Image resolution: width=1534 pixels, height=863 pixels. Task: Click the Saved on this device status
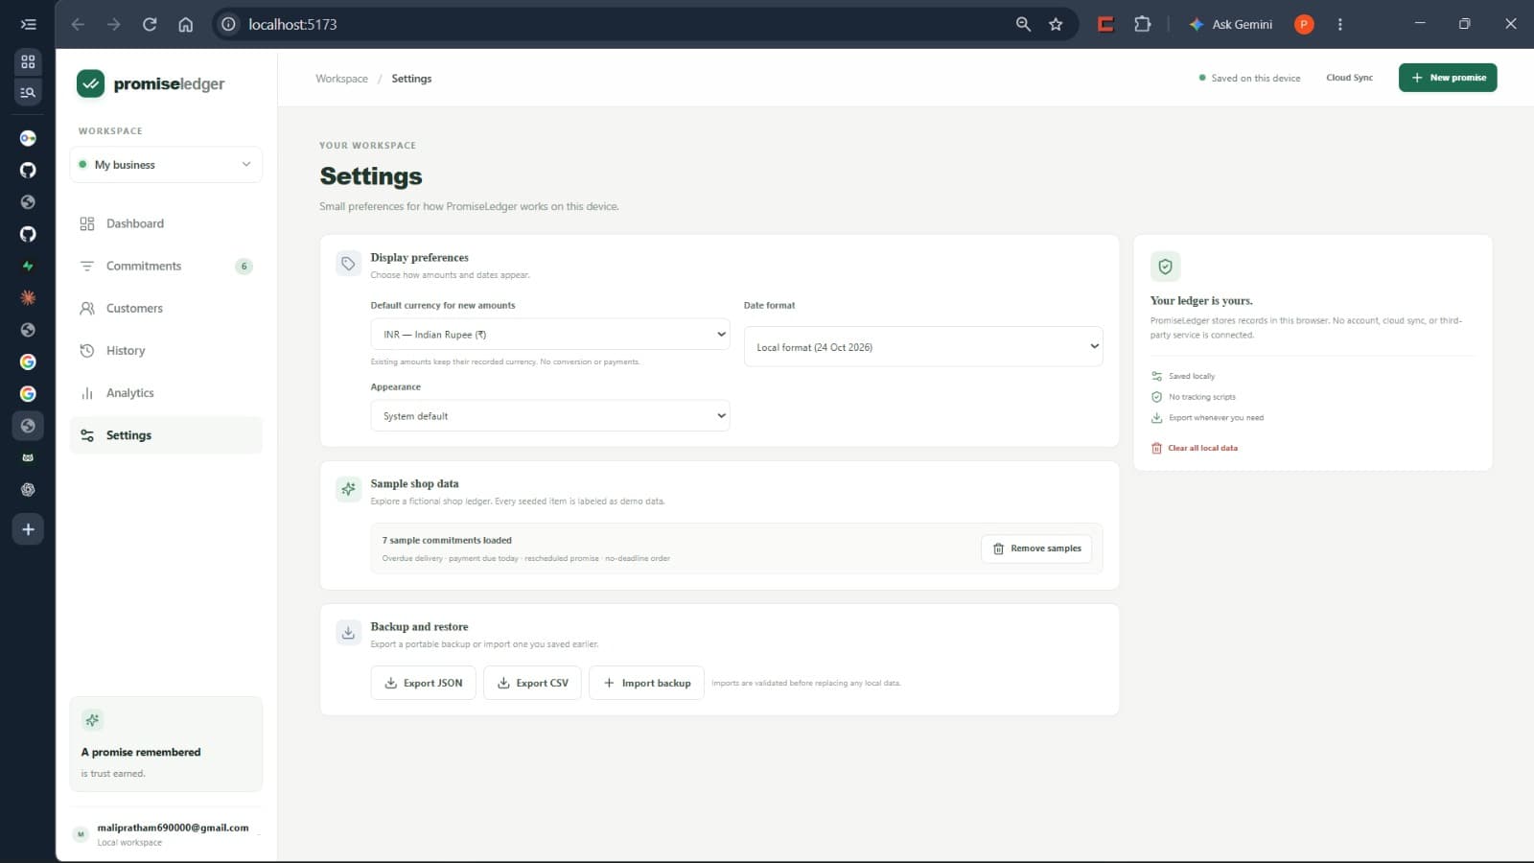click(1249, 79)
